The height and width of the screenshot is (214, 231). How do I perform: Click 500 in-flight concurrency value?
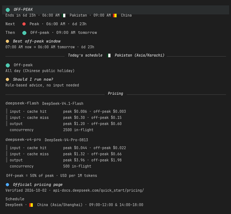click(x=77, y=166)
